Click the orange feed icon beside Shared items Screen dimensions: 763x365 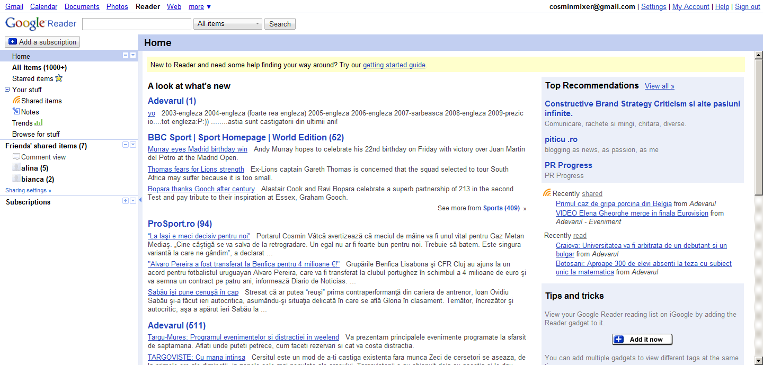tap(16, 101)
